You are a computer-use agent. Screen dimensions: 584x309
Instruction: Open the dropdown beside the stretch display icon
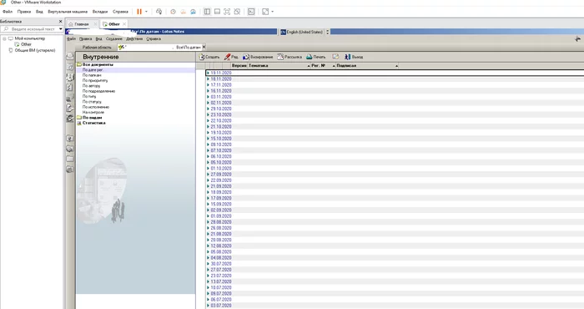272,12
